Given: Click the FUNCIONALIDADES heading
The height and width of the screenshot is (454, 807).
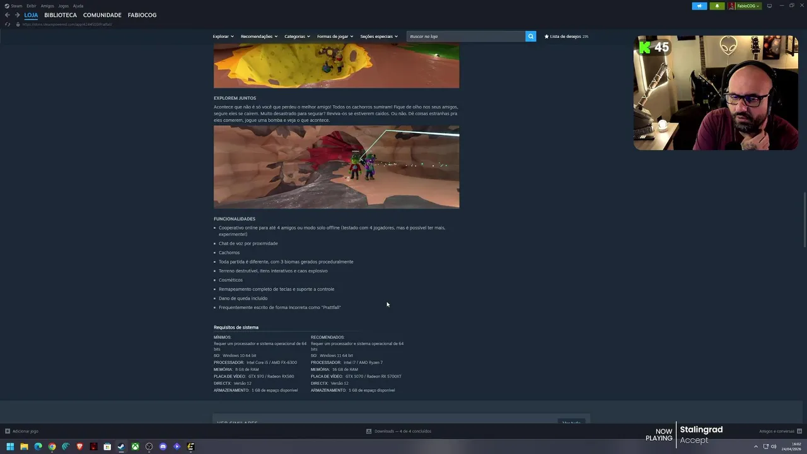Looking at the screenshot, I should pos(235,219).
